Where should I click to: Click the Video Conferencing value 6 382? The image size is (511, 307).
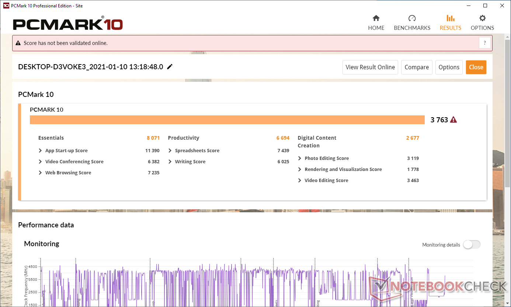(153, 162)
